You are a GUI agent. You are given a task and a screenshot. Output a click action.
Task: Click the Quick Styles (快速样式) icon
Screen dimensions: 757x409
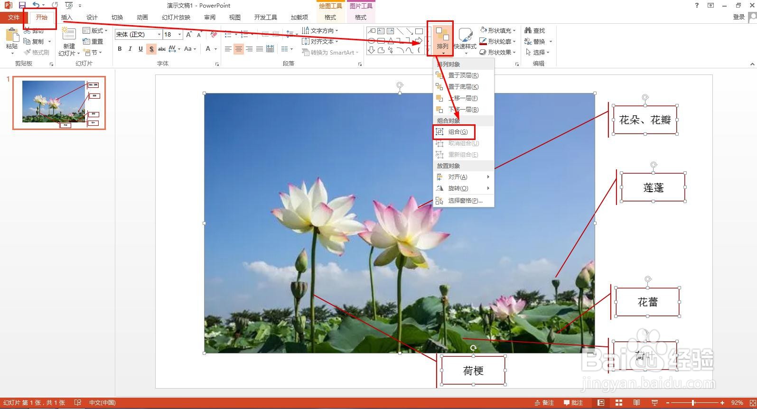[x=465, y=36]
